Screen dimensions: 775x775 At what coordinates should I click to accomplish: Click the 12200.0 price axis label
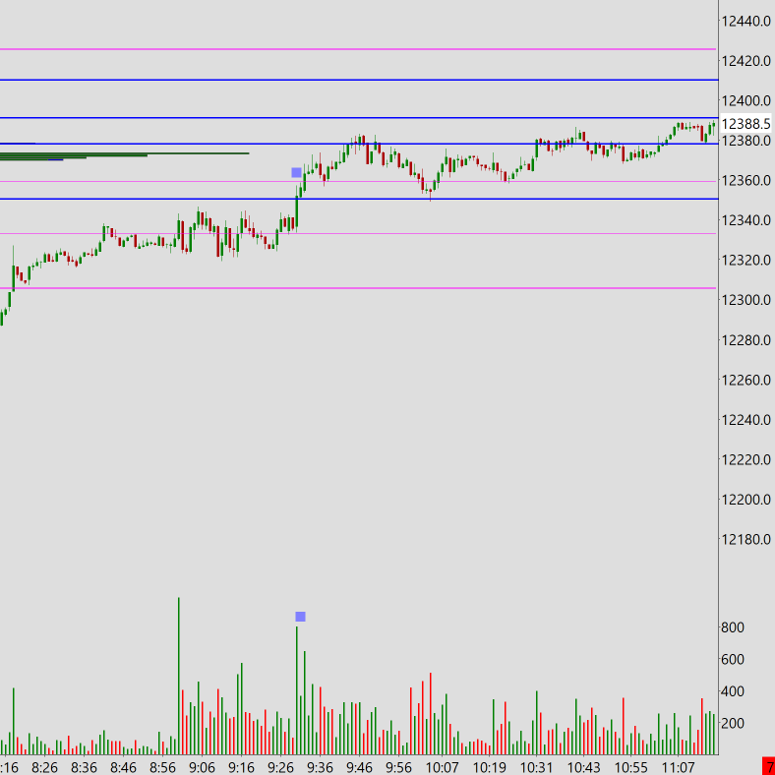point(745,500)
